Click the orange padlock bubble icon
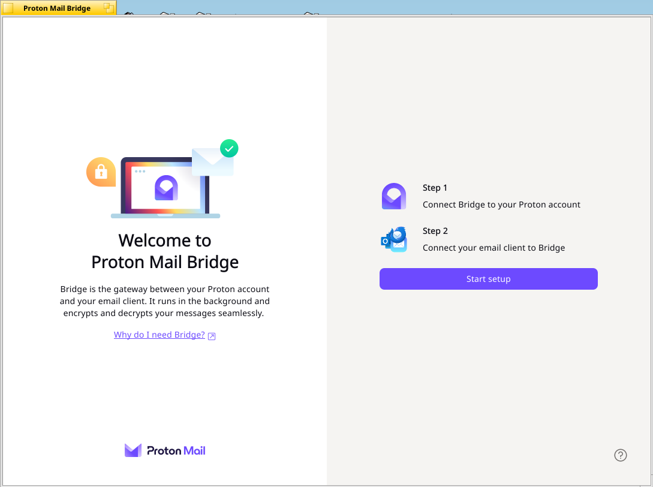 coord(101,172)
